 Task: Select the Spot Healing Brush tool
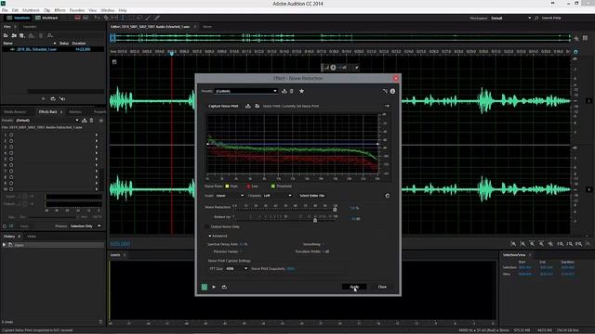coord(157,18)
